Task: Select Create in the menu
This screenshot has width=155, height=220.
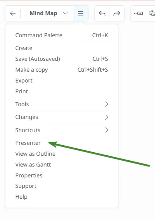Action: [x=62, y=48]
